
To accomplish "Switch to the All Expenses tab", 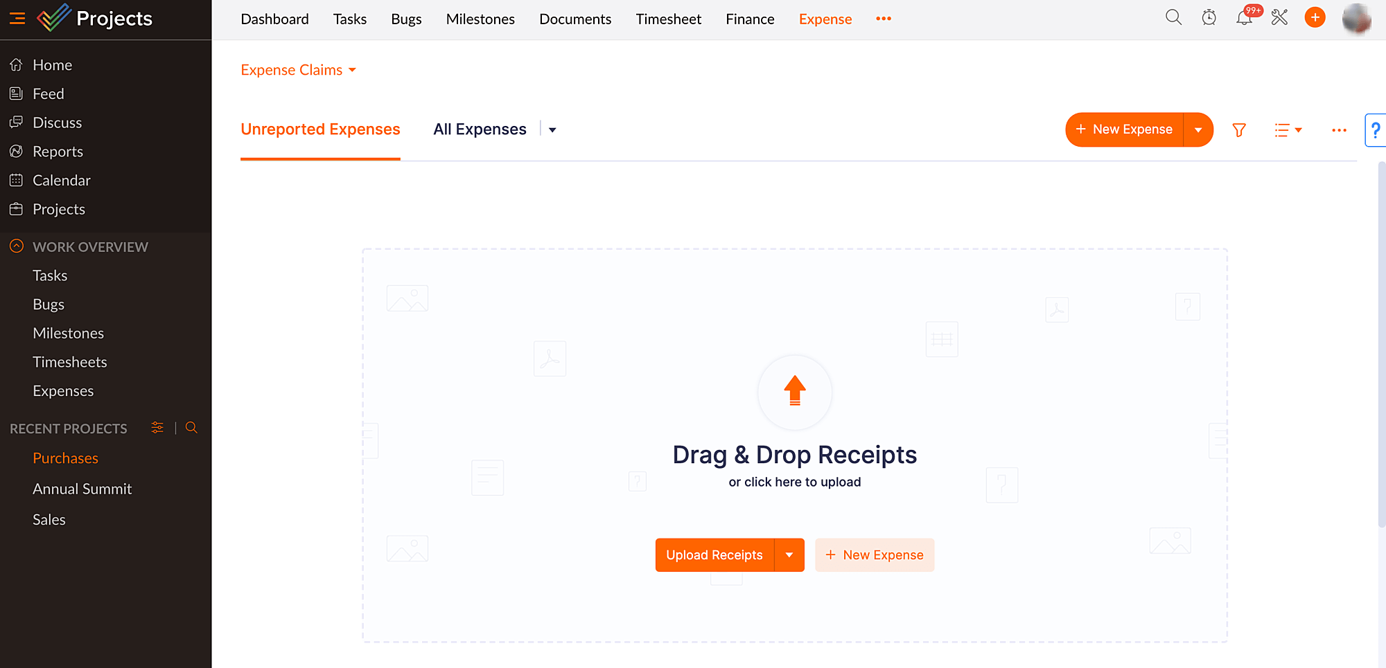I will point(480,129).
